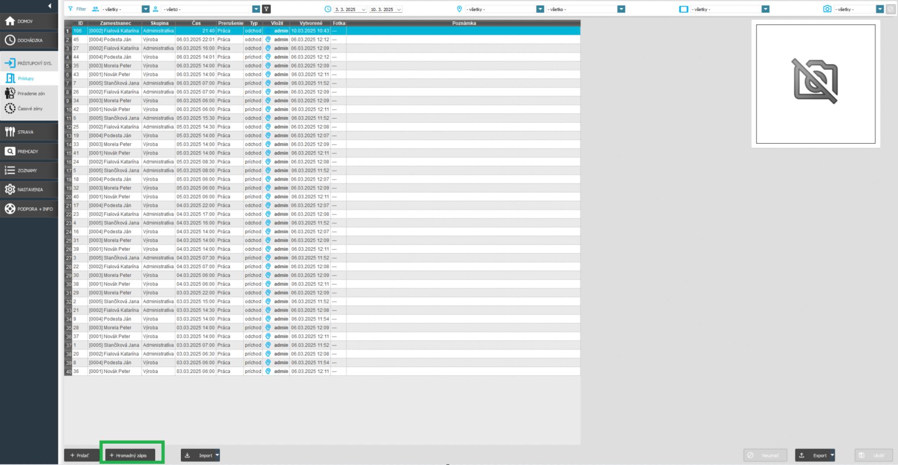Click location icon in row ID 44
Screen dimensions: 898x465
[x=268, y=57]
